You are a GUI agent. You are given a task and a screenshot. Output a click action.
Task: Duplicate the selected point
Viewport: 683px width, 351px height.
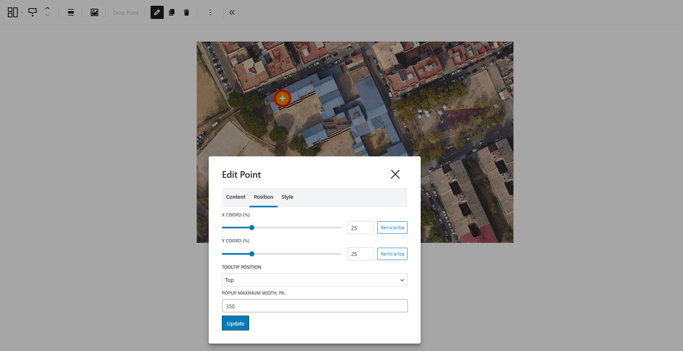pyautogui.click(x=172, y=12)
